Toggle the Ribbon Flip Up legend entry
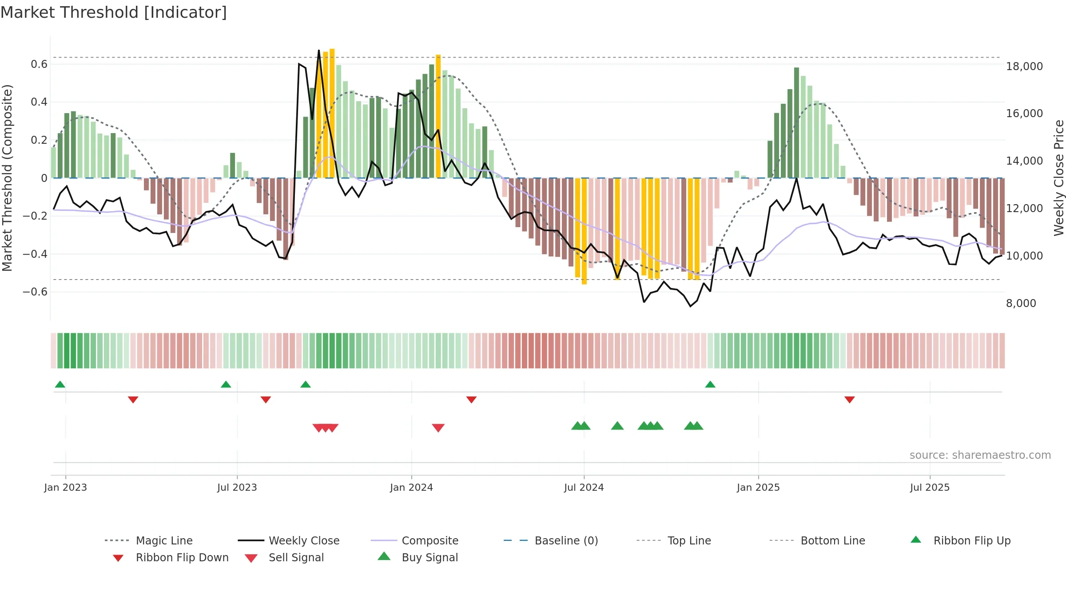This screenshot has height=599, width=1066. click(960, 540)
